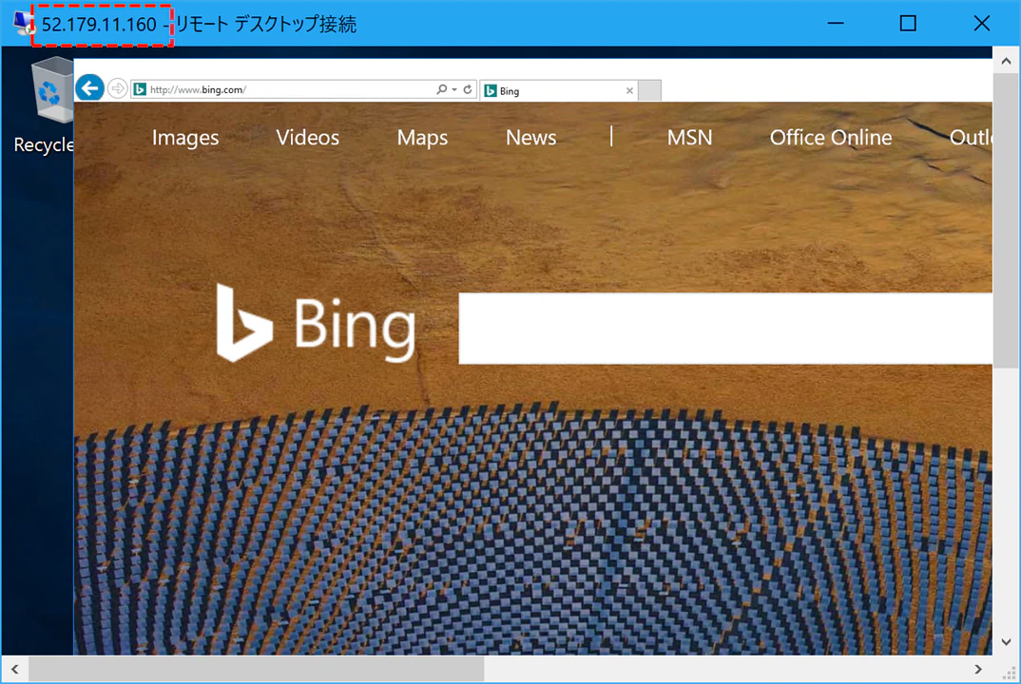Open the Videos link on Bing
1021x684 pixels.
[x=307, y=138]
